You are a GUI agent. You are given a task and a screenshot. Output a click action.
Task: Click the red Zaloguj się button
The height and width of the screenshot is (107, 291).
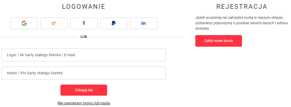84,90
